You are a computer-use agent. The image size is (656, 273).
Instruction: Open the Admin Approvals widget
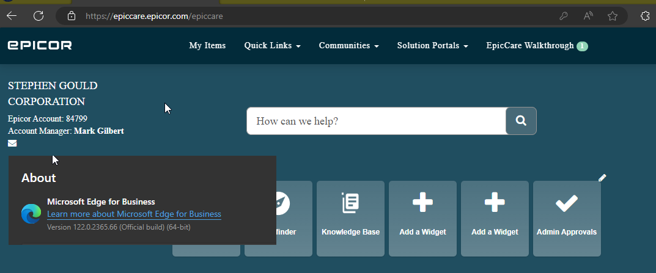567,219
